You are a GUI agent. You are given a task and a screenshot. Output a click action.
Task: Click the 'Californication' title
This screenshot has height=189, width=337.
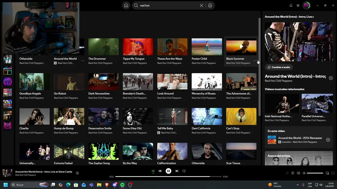(167, 163)
